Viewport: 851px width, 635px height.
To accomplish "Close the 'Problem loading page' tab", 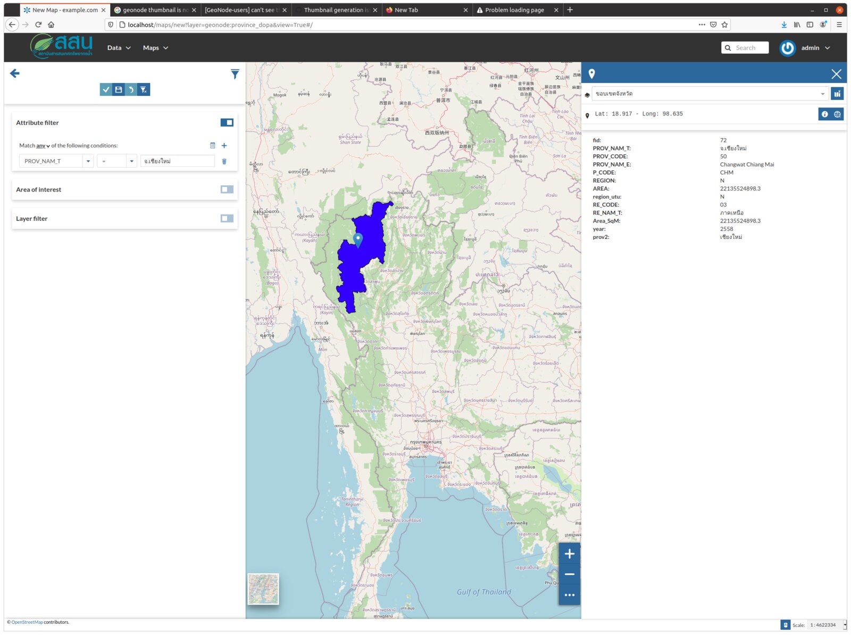I will pyautogui.click(x=556, y=10).
